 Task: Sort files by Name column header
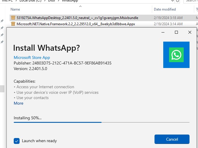[15, 9]
